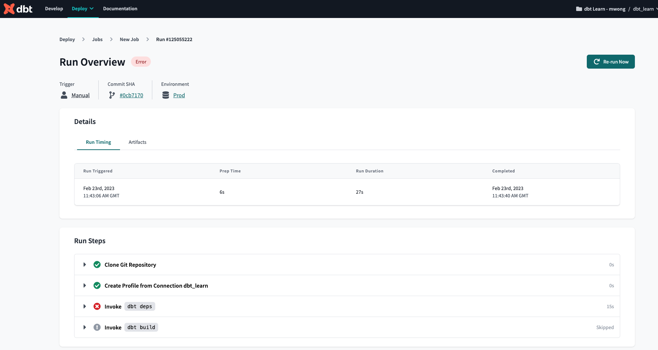Switch to the Artifacts tab

pos(137,142)
